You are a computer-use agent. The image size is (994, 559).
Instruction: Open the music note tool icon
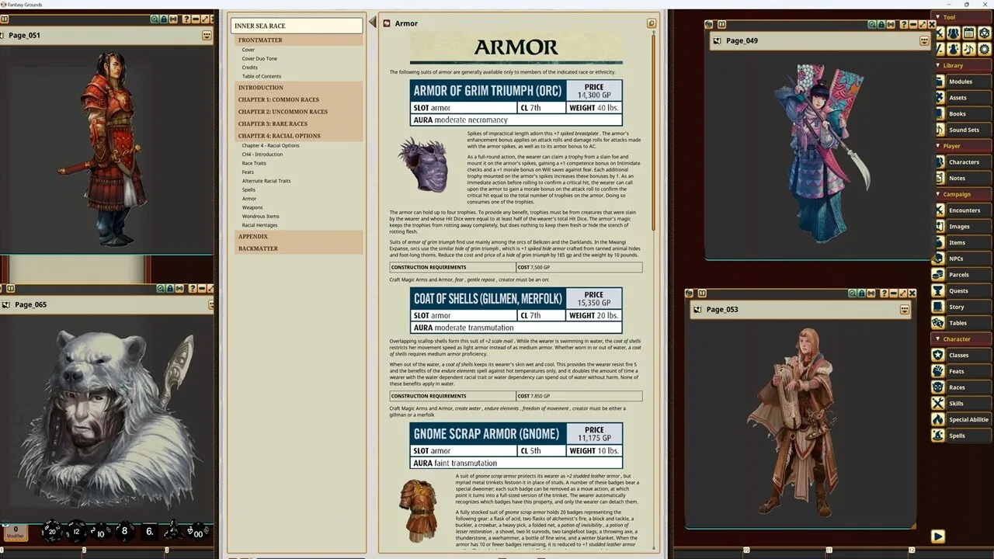(x=968, y=49)
